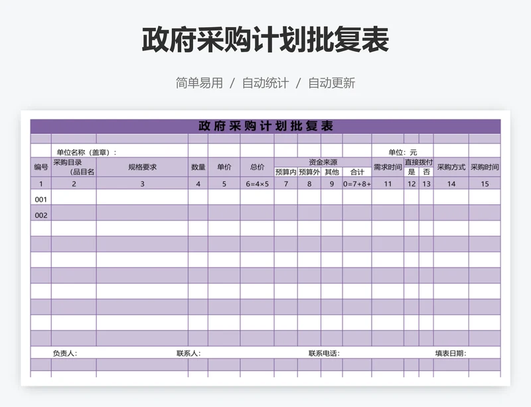Click column index cell 11

(x=388, y=184)
